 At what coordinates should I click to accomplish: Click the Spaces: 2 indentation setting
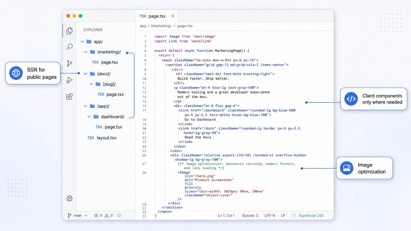pyautogui.click(x=250, y=215)
